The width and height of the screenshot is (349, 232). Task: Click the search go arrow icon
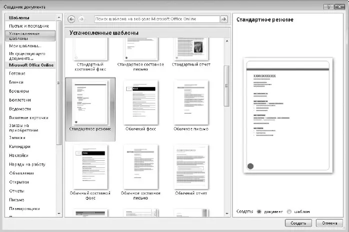[224, 19]
